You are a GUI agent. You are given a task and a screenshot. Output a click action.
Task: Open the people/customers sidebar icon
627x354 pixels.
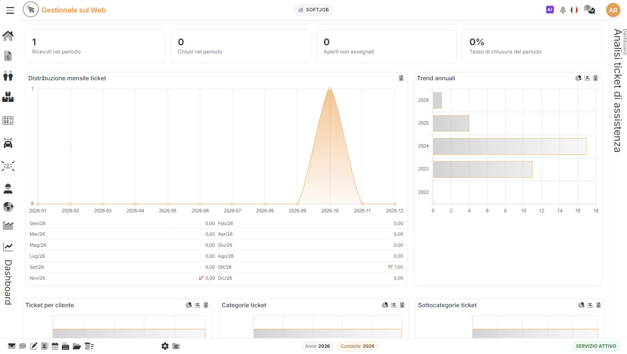(x=8, y=76)
